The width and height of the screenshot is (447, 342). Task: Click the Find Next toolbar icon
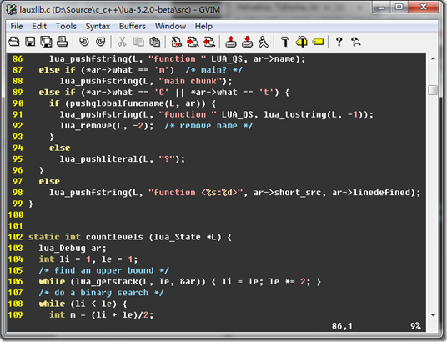click(x=193, y=42)
